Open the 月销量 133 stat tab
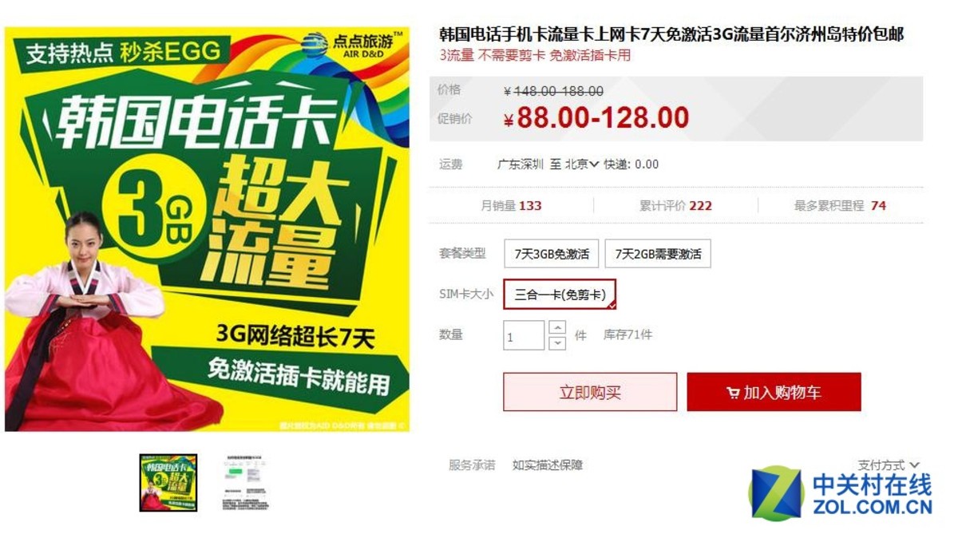Screen dimensions: 958x538 [511, 205]
